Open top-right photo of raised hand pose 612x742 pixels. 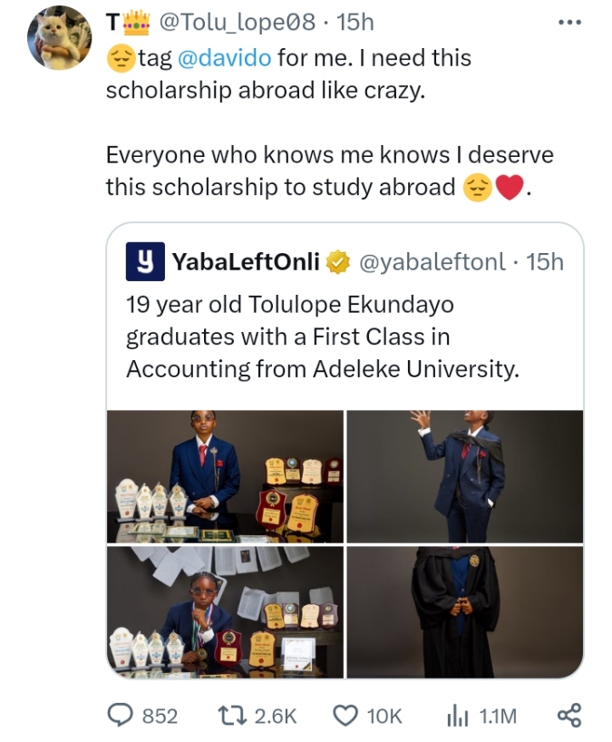point(464,476)
